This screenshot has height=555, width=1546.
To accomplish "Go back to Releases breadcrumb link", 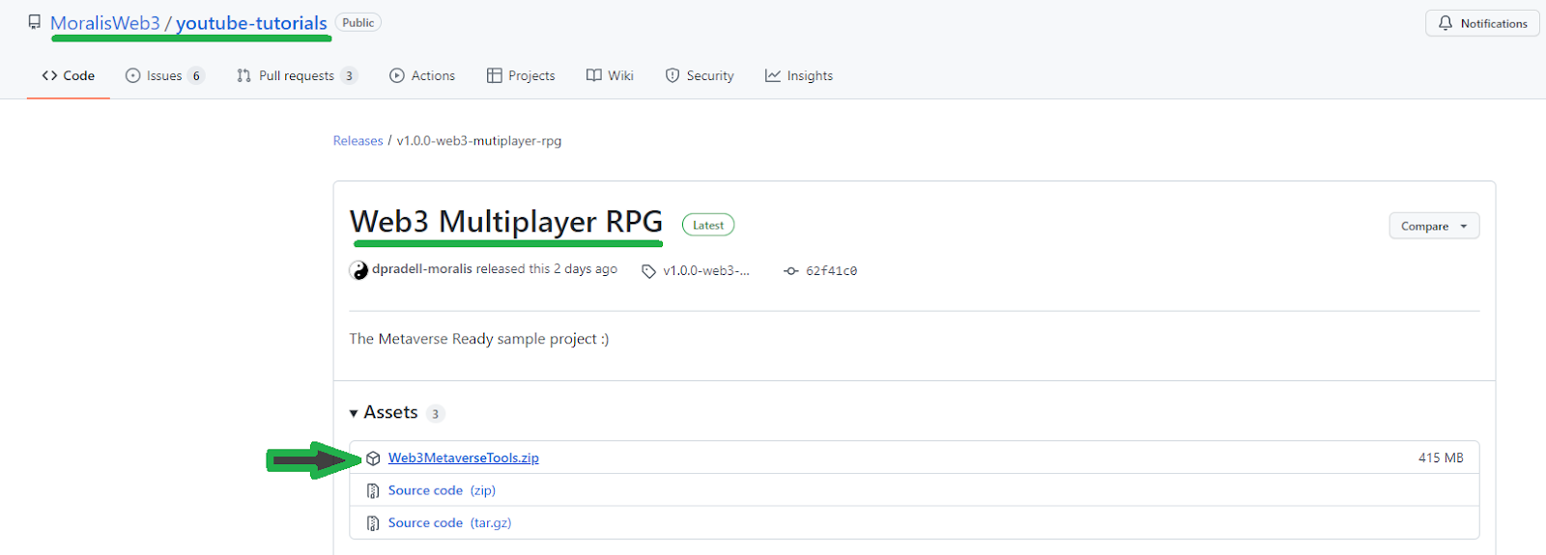I will click(358, 141).
